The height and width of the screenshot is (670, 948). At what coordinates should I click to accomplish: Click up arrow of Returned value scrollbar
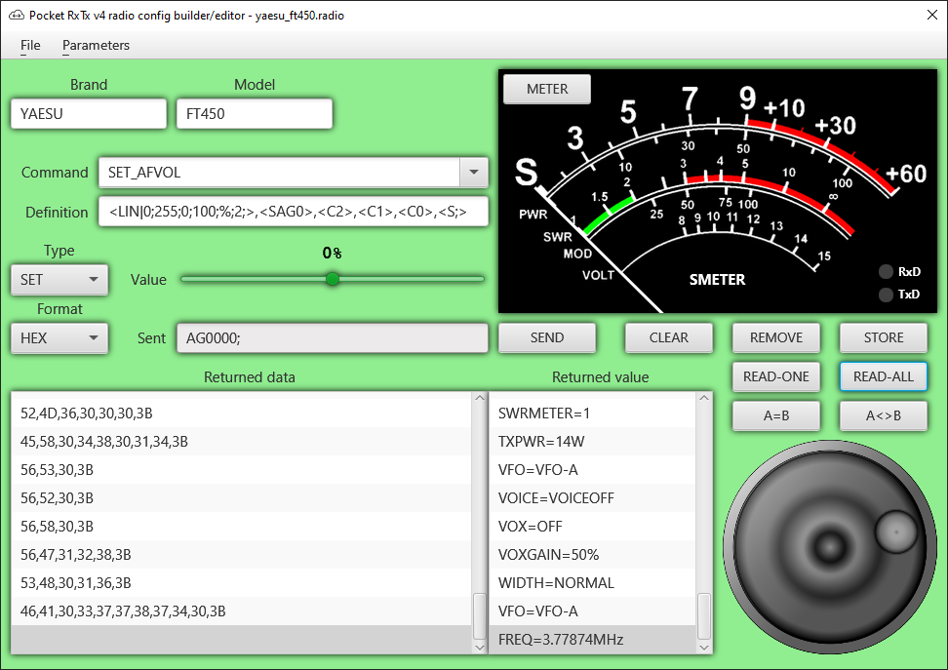coord(704,398)
